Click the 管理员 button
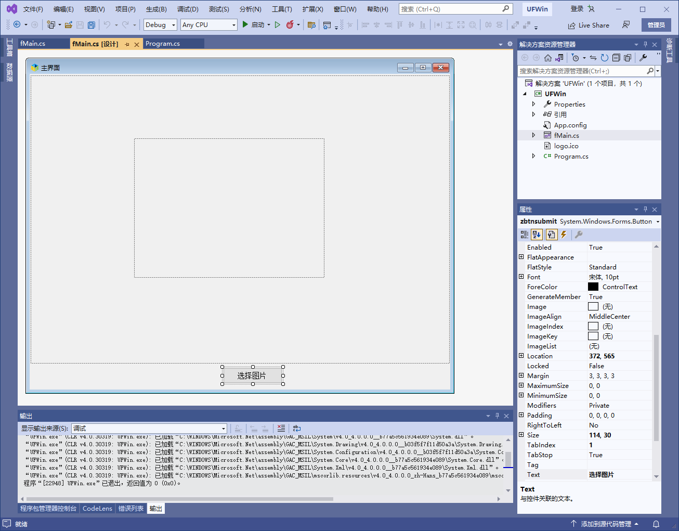The width and height of the screenshot is (679, 531). (656, 25)
